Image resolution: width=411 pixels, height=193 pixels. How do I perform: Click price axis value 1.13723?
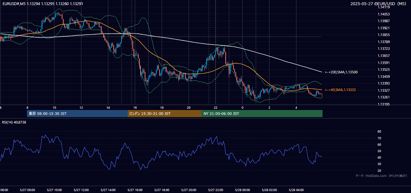tap(384, 49)
